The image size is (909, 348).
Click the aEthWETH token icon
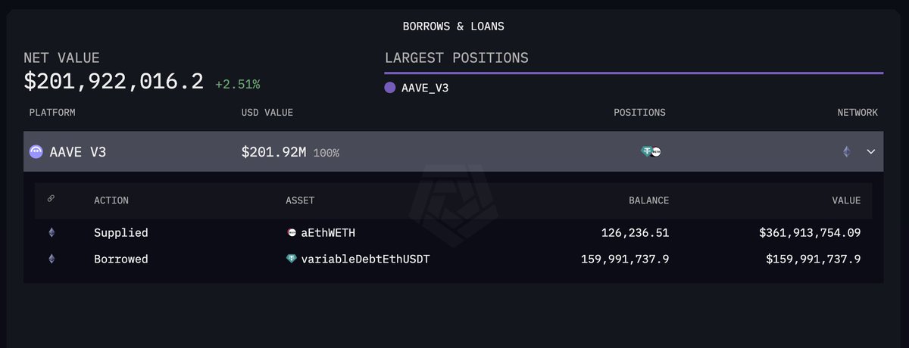coord(292,233)
